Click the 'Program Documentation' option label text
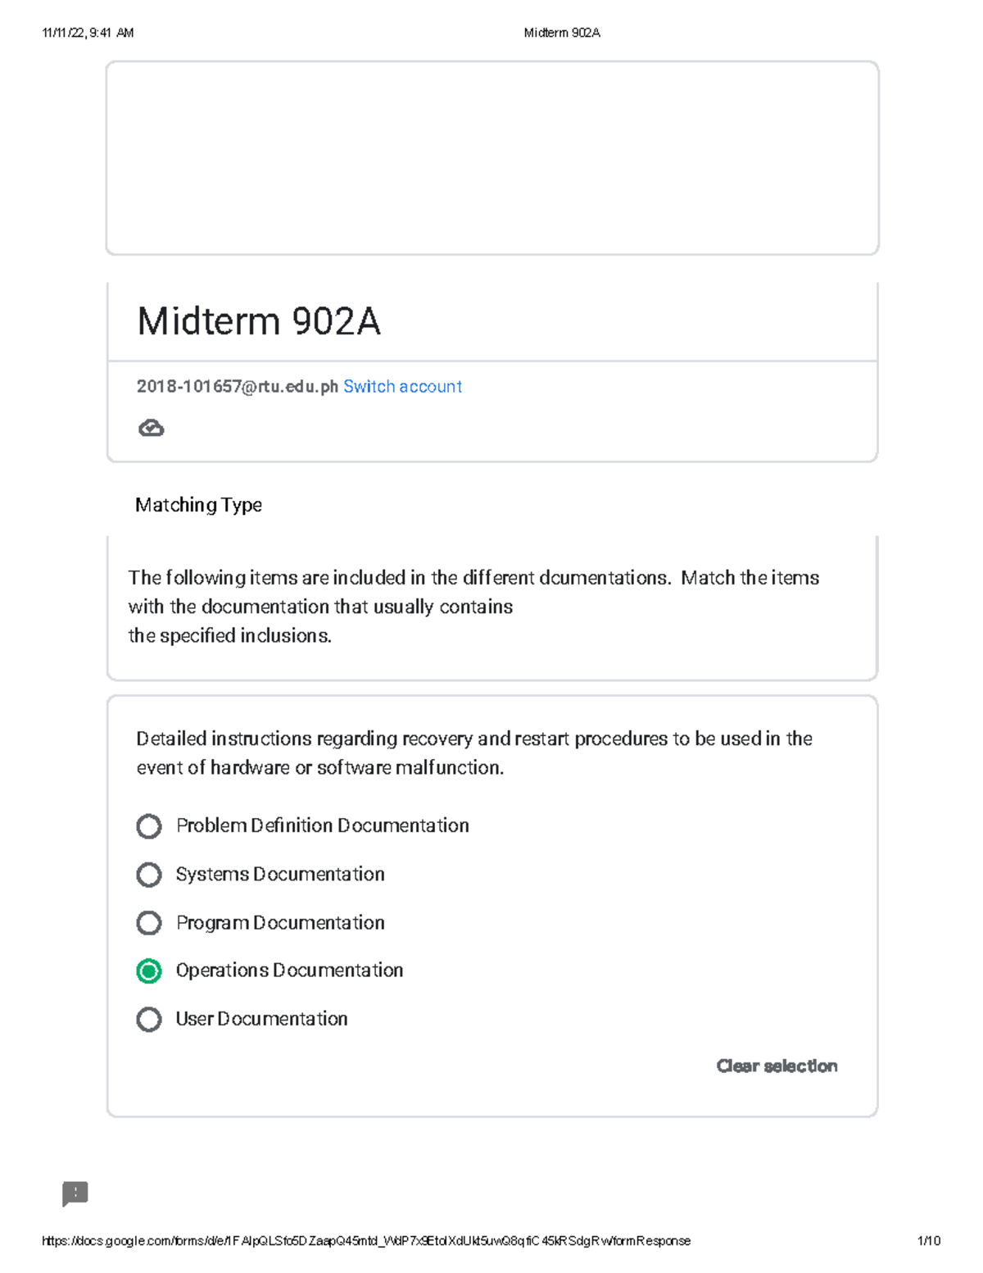 coord(280,923)
